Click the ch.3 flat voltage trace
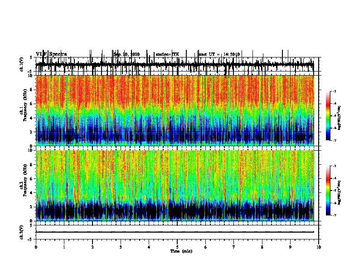The height and width of the screenshot is (277, 359). [x=175, y=232]
